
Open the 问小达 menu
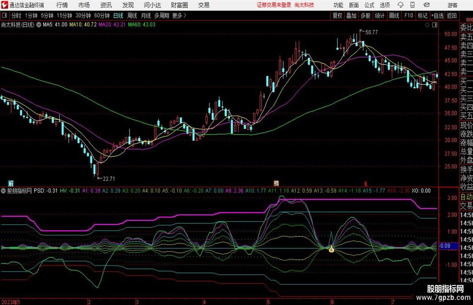pyautogui.click(x=152, y=5)
